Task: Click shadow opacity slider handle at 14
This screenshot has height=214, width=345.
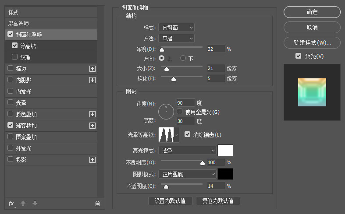Action: click(x=166, y=186)
